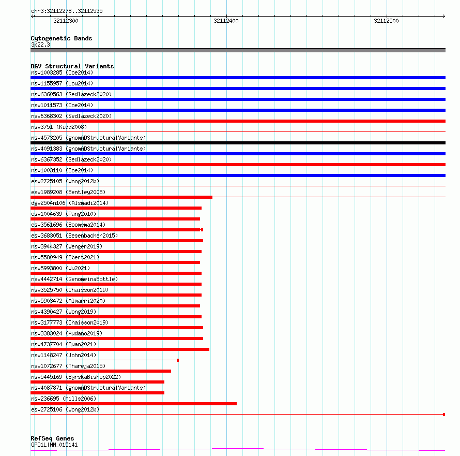Click nsv4390427 (Wong2019) label
The image size is (460, 456).
pyautogui.click(x=64, y=312)
